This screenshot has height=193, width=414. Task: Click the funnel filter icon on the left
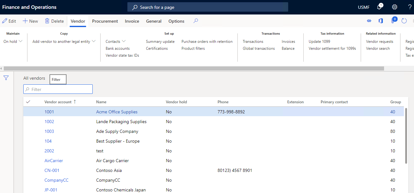pos(6,77)
